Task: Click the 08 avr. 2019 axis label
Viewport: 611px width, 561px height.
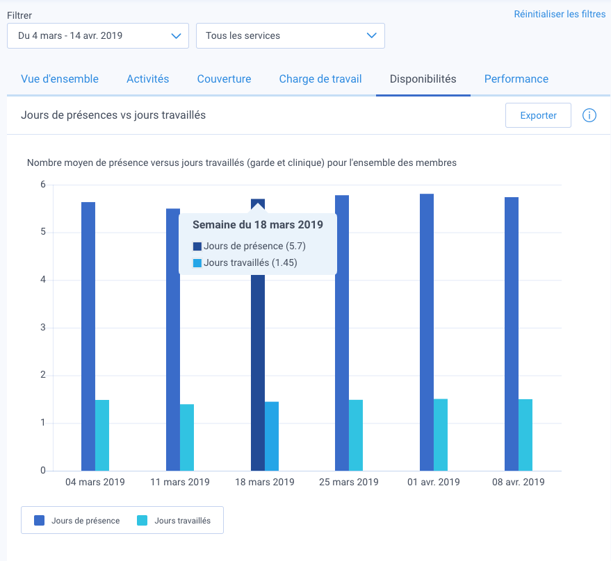Action: 519,482
